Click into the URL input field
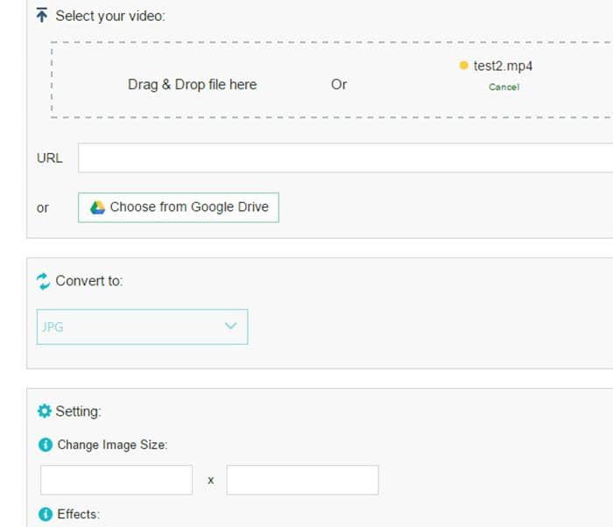The image size is (613, 527). pos(345,158)
